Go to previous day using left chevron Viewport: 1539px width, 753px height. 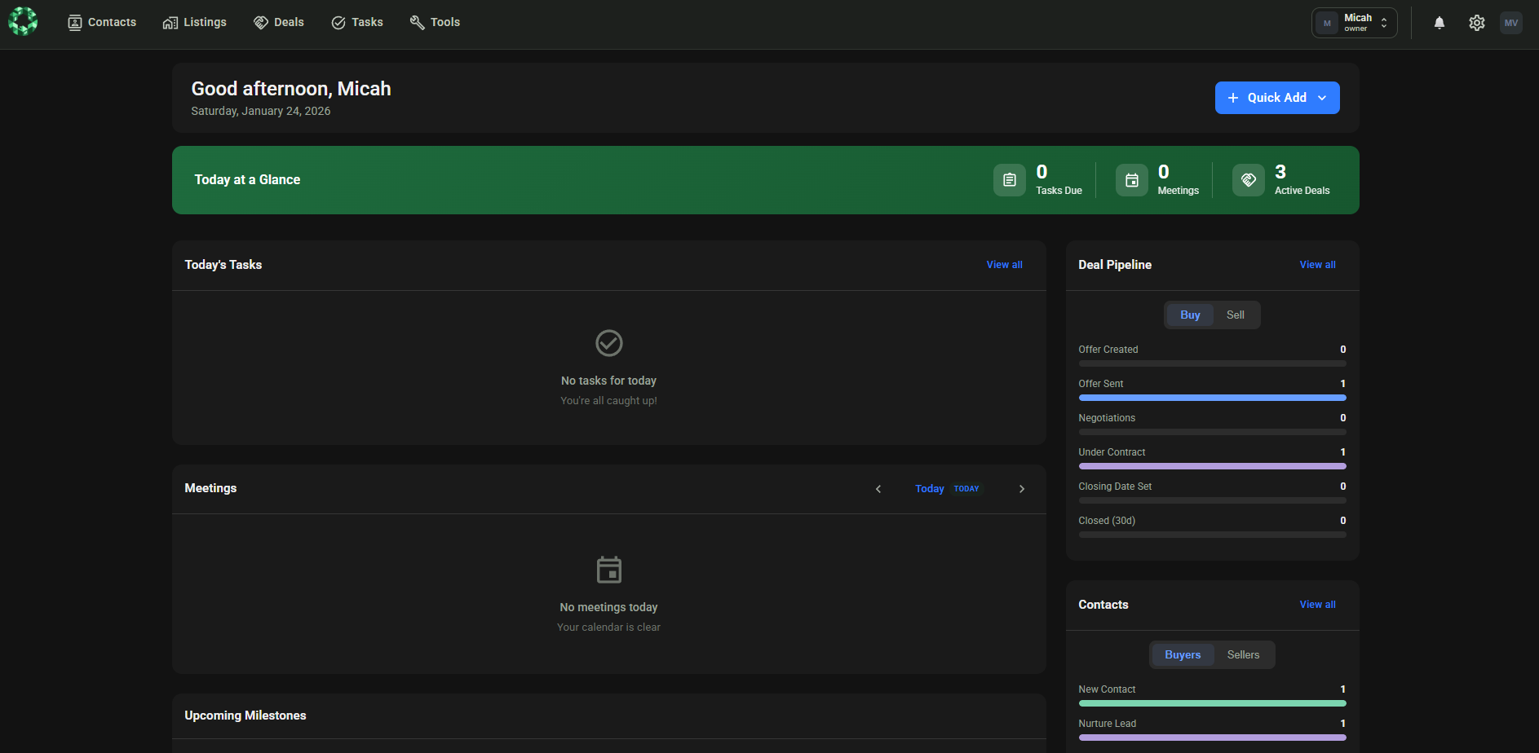coord(878,489)
